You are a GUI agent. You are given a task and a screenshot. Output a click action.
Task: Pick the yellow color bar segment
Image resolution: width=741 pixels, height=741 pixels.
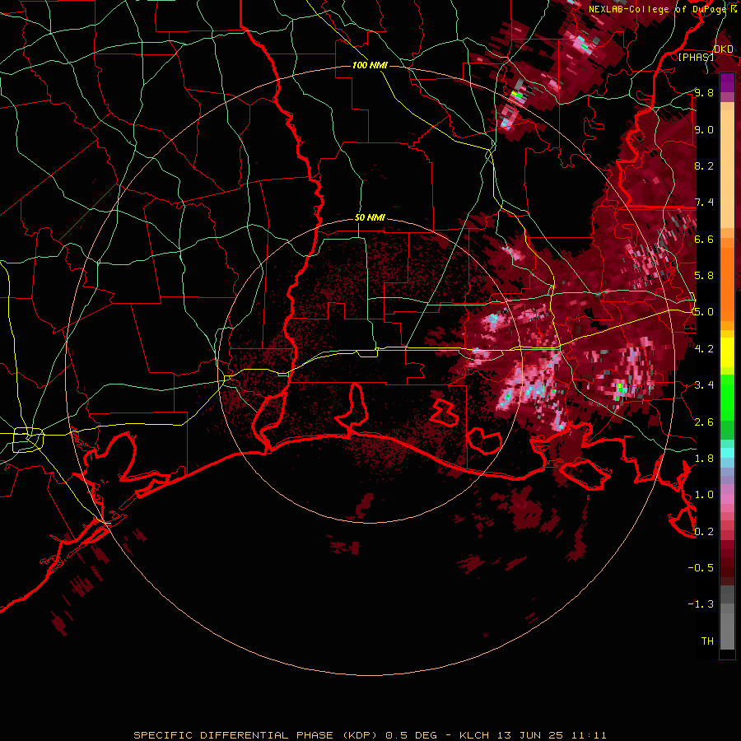727,352
